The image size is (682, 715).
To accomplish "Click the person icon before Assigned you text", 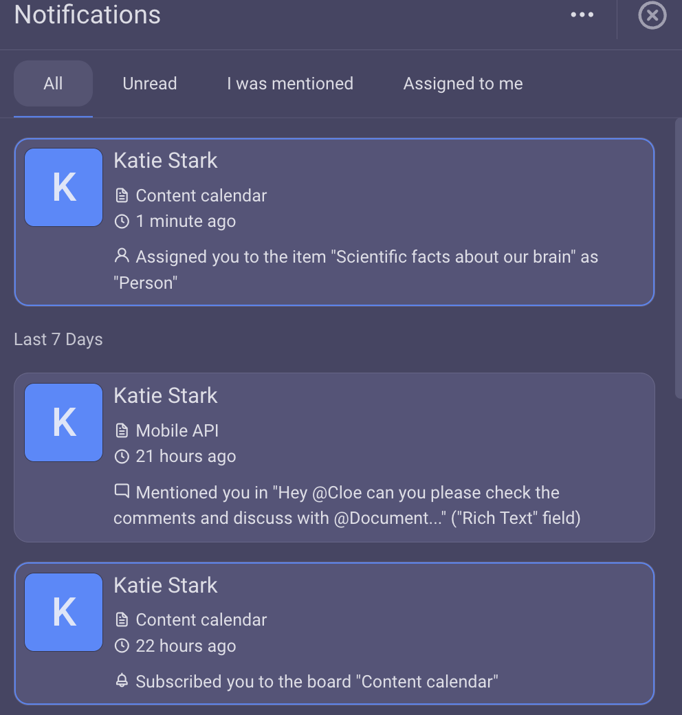I will [122, 255].
